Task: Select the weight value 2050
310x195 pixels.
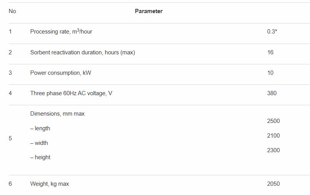Action: (x=273, y=184)
